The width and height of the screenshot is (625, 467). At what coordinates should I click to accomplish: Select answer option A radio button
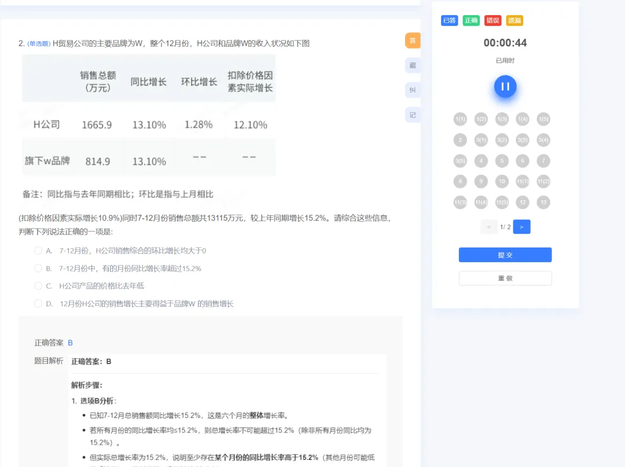(x=38, y=251)
